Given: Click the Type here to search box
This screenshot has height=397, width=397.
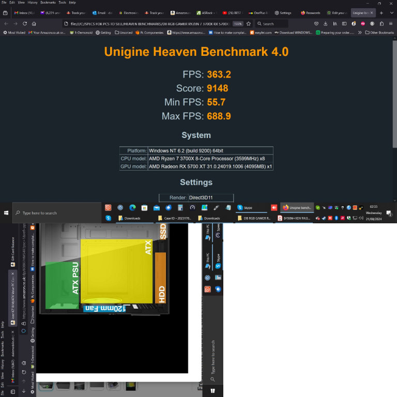Looking at the screenshot, I should pos(57,213).
